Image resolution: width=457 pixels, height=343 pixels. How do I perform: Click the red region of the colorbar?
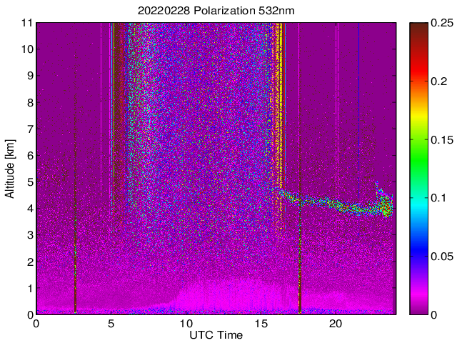pyautogui.click(x=419, y=67)
